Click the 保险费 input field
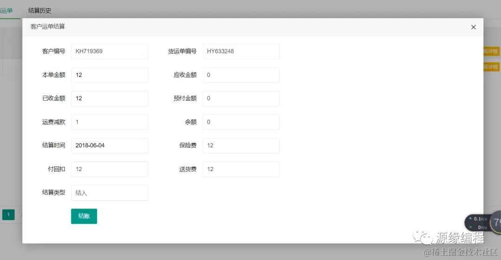Screen dimensions: 501x260 pyautogui.click(x=241, y=146)
